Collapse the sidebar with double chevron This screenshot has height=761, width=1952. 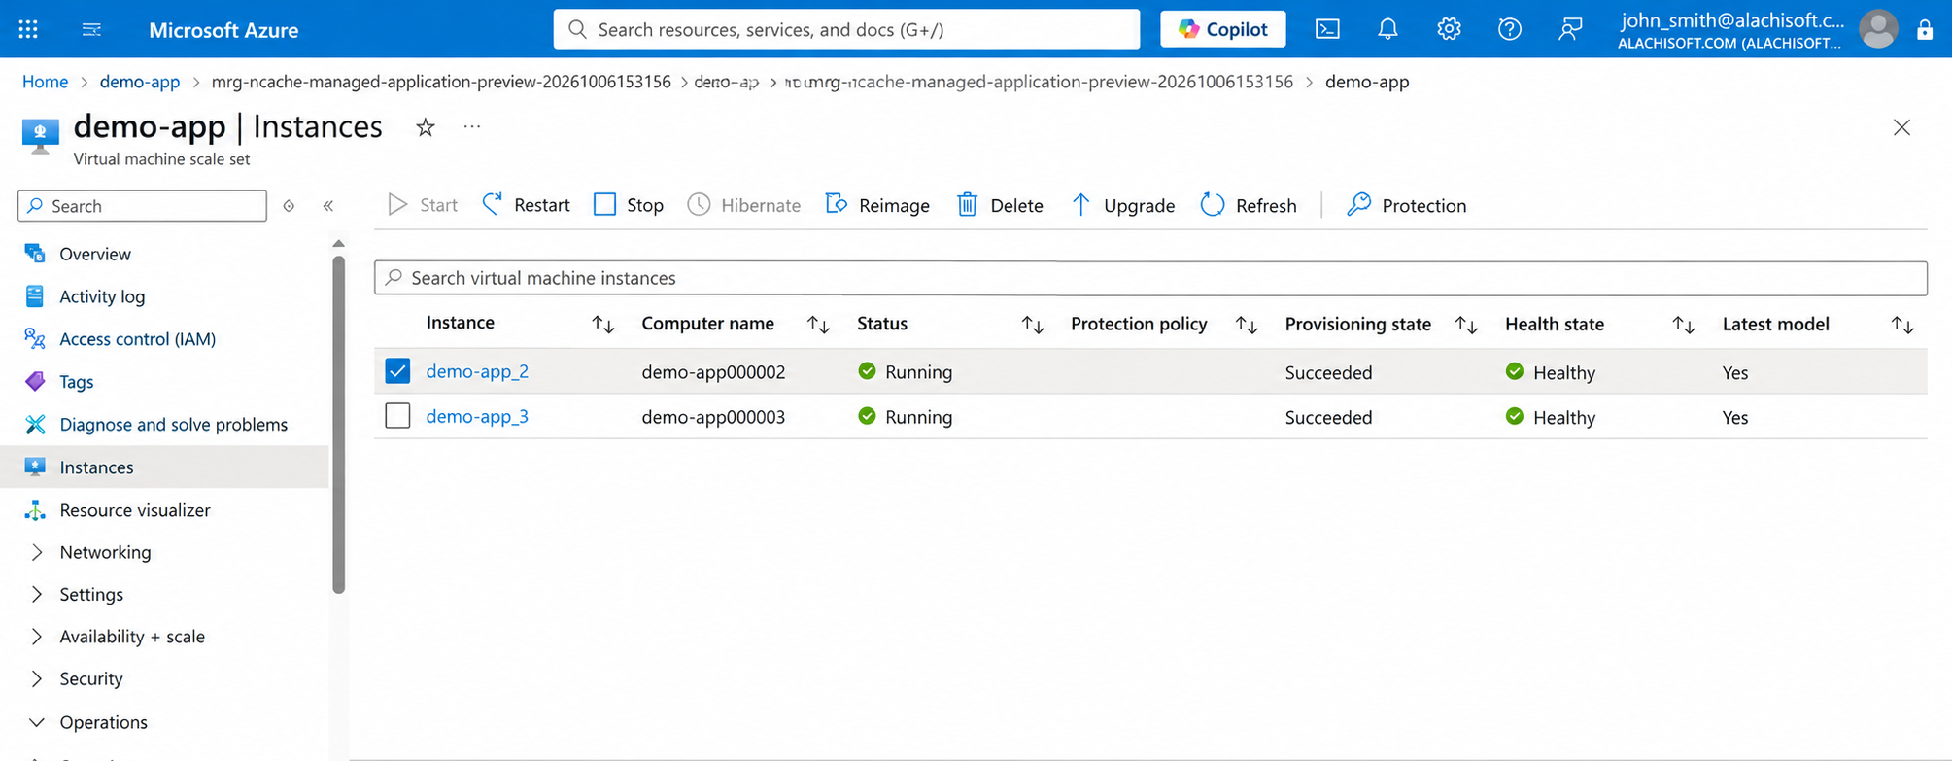[328, 206]
